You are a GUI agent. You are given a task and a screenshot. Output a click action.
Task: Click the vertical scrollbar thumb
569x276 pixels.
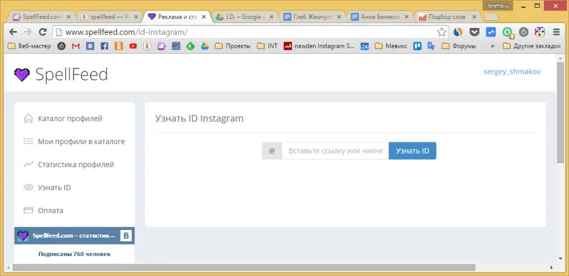(560, 112)
